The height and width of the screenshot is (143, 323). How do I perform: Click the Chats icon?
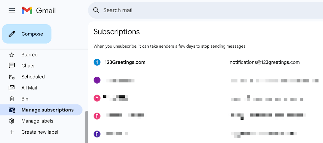[x=12, y=66]
